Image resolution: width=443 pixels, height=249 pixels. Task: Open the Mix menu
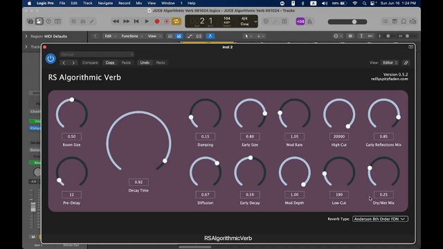138,3
